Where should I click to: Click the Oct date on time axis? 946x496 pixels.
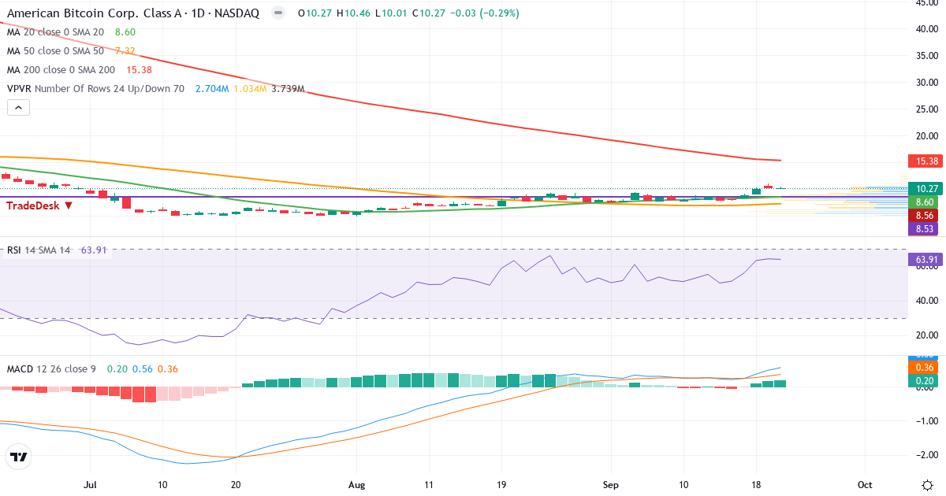865,483
